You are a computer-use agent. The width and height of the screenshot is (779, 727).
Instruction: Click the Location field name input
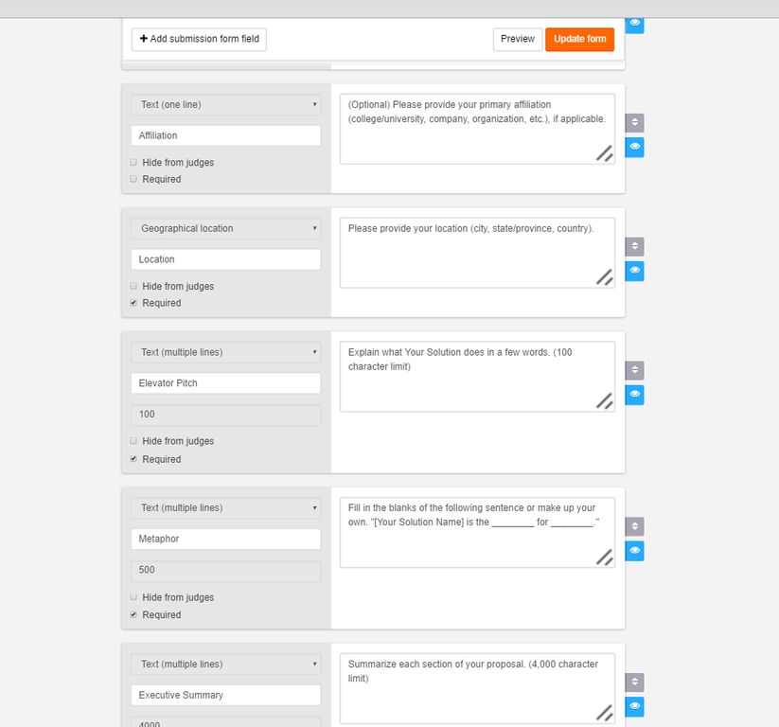click(225, 259)
